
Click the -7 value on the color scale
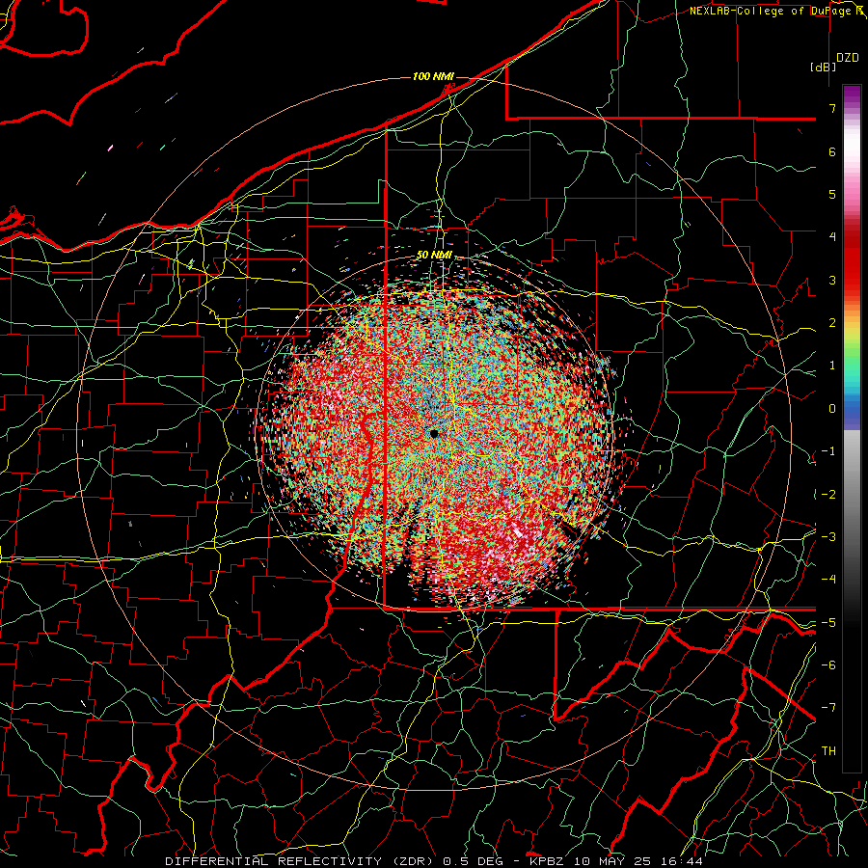pyautogui.click(x=828, y=708)
